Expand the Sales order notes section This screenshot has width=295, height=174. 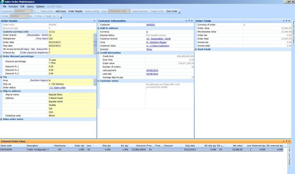click(1, 119)
